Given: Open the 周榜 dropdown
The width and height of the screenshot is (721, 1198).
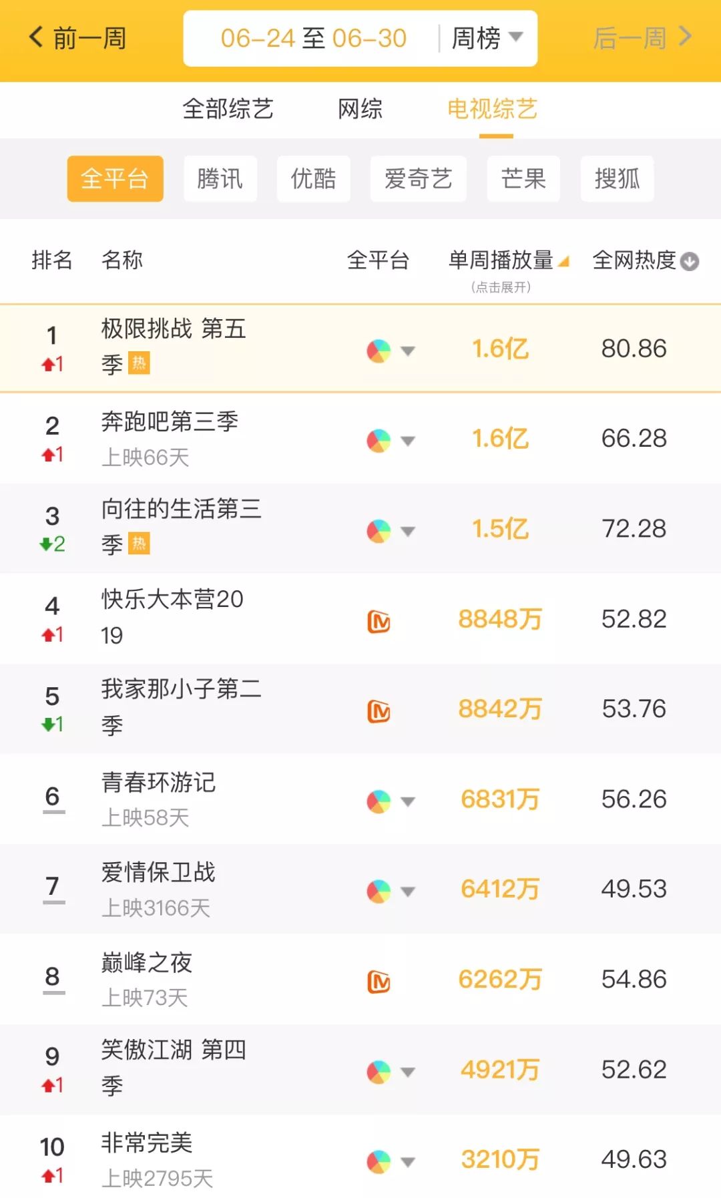Looking at the screenshot, I should pos(487,38).
